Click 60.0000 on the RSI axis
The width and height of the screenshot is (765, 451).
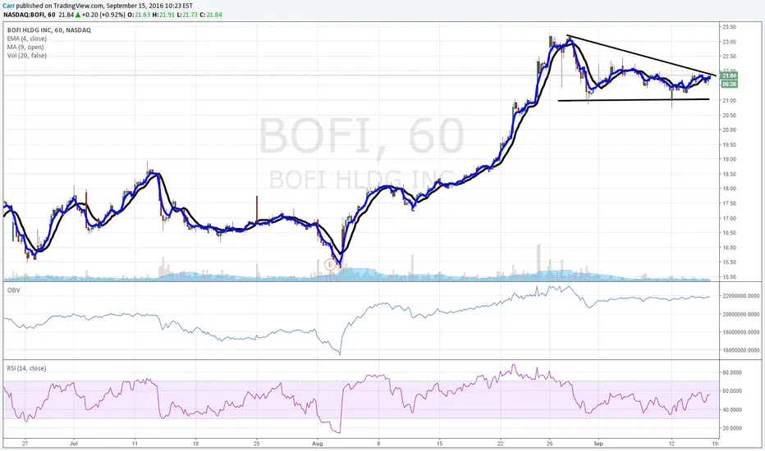[x=732, y=391]
